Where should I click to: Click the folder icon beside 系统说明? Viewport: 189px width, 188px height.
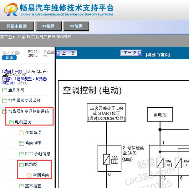point(22,143)
